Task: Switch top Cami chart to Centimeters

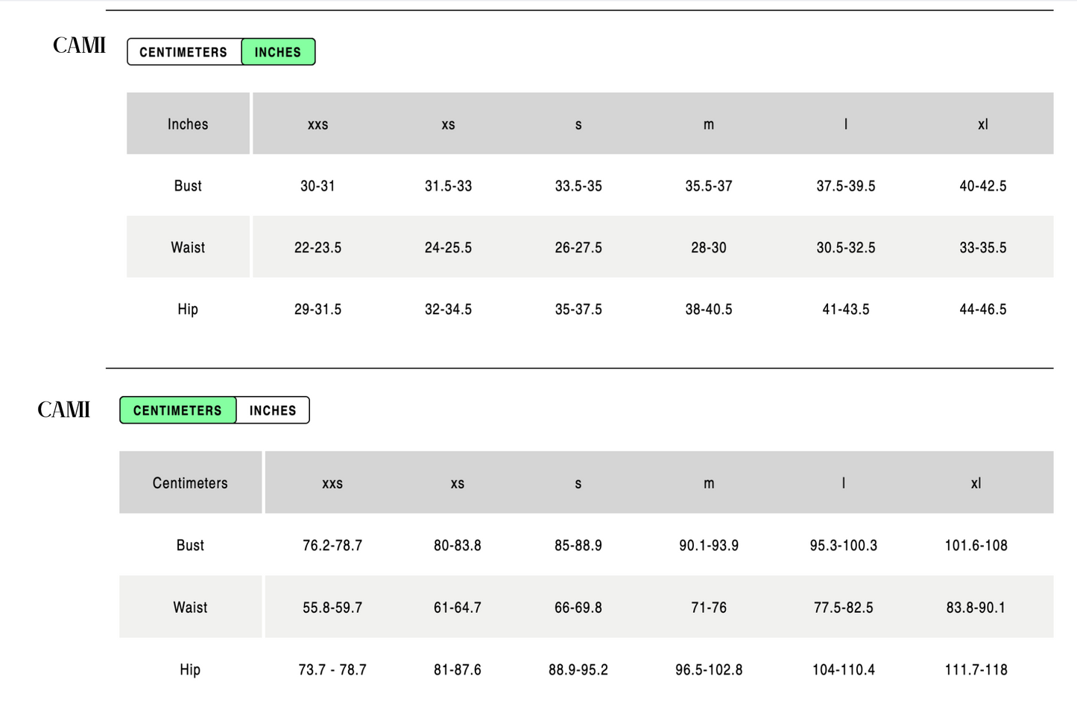Action: (x=184, y=52)
